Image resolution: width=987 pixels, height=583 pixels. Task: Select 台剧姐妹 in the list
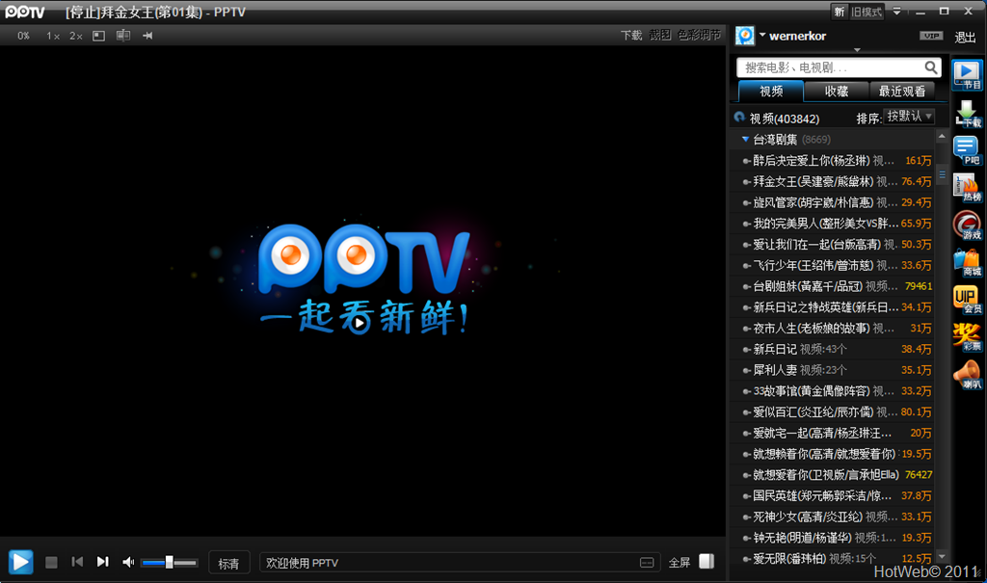click(x=832, y=286)
